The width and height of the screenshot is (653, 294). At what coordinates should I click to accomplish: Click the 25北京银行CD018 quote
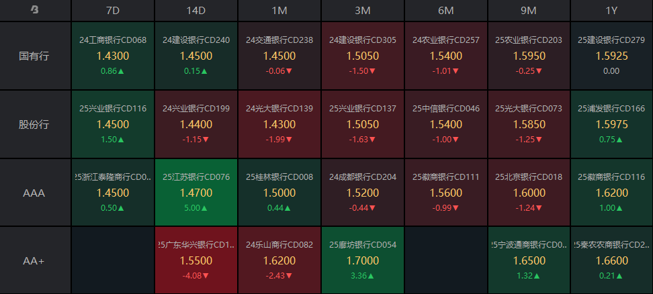click(x=529, y=193)
